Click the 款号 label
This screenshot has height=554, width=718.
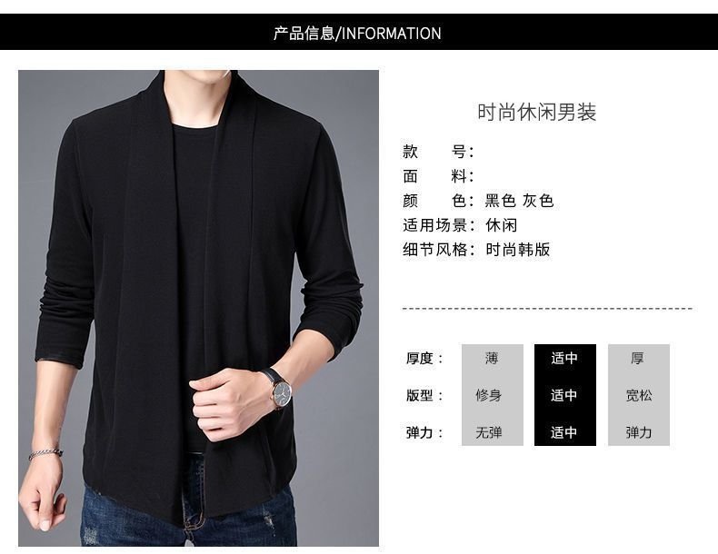[x=438, y=152]
